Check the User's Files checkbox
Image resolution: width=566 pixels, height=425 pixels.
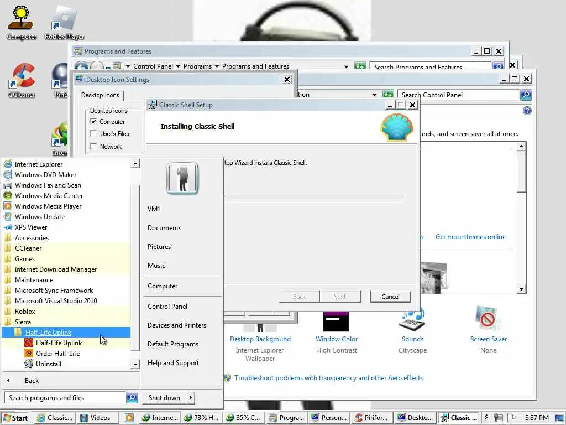tap(93, 133)
